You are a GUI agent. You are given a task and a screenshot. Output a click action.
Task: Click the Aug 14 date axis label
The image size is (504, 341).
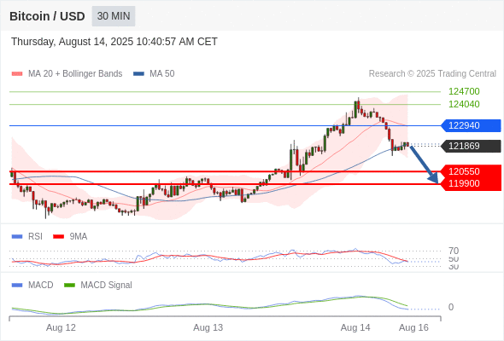(355, 327)
